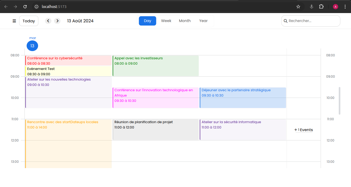This screenshot has height=187, width=351.
Task: Click the calendar vertical scrollbar
Action: tap(340, 101)
